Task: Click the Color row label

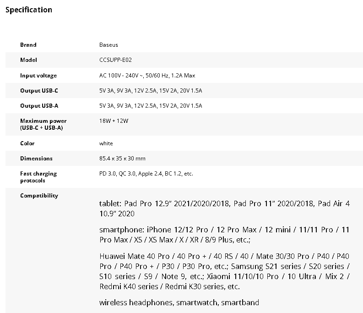Action: [x=27, y=143]
